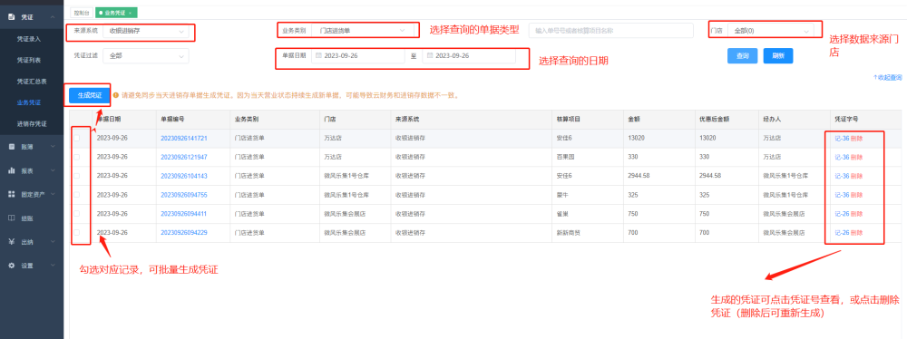Image resolution: width=907 pixels, height=339 pixels.
Task: Click the 查询 button
Action: coord(742,55)
